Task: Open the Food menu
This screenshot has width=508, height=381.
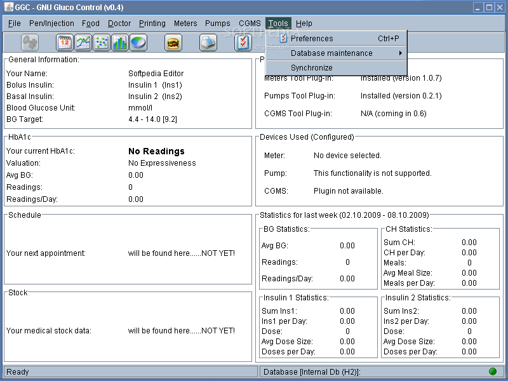Action: (91, 23)
